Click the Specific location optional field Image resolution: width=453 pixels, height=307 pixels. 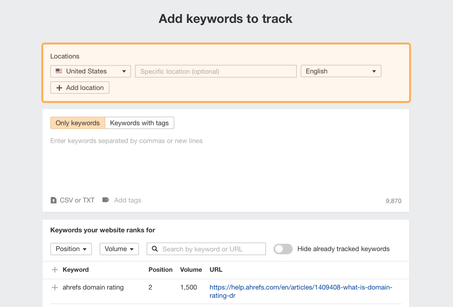[x=216, y=71]
